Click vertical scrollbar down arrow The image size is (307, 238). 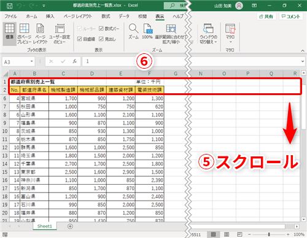pos(304,220)
